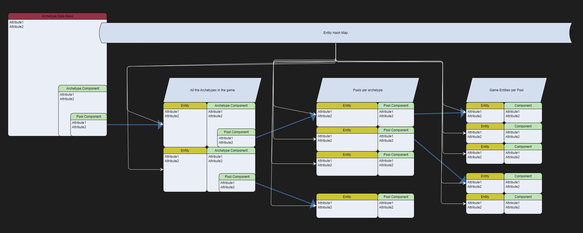Select fourth Entity header in Game Entities column
This screenshot has height=233, width=583.
coord(485,176)
